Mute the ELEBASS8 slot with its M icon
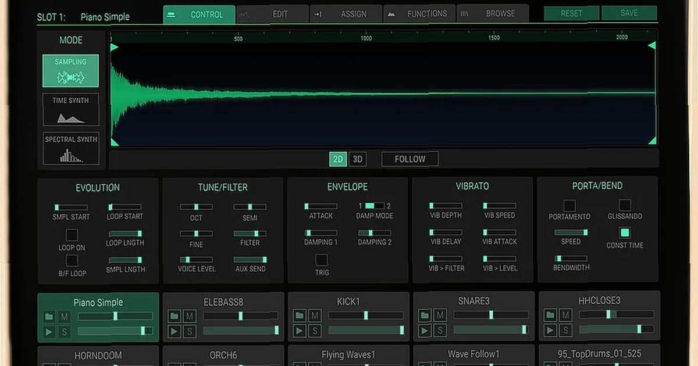The image size is (698, 366). [x=188, y=316]
